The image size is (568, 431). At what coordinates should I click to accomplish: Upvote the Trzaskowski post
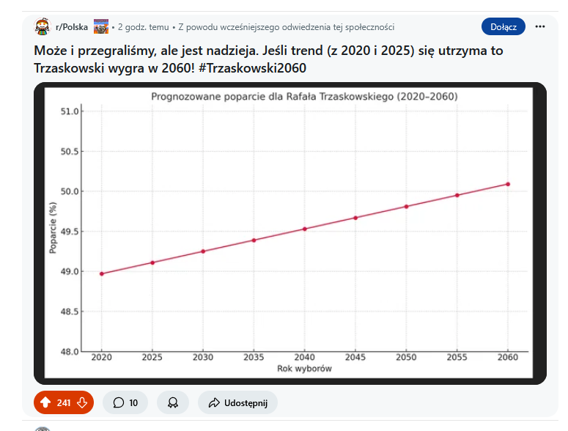pyautogui.click(x=45, y=402)
